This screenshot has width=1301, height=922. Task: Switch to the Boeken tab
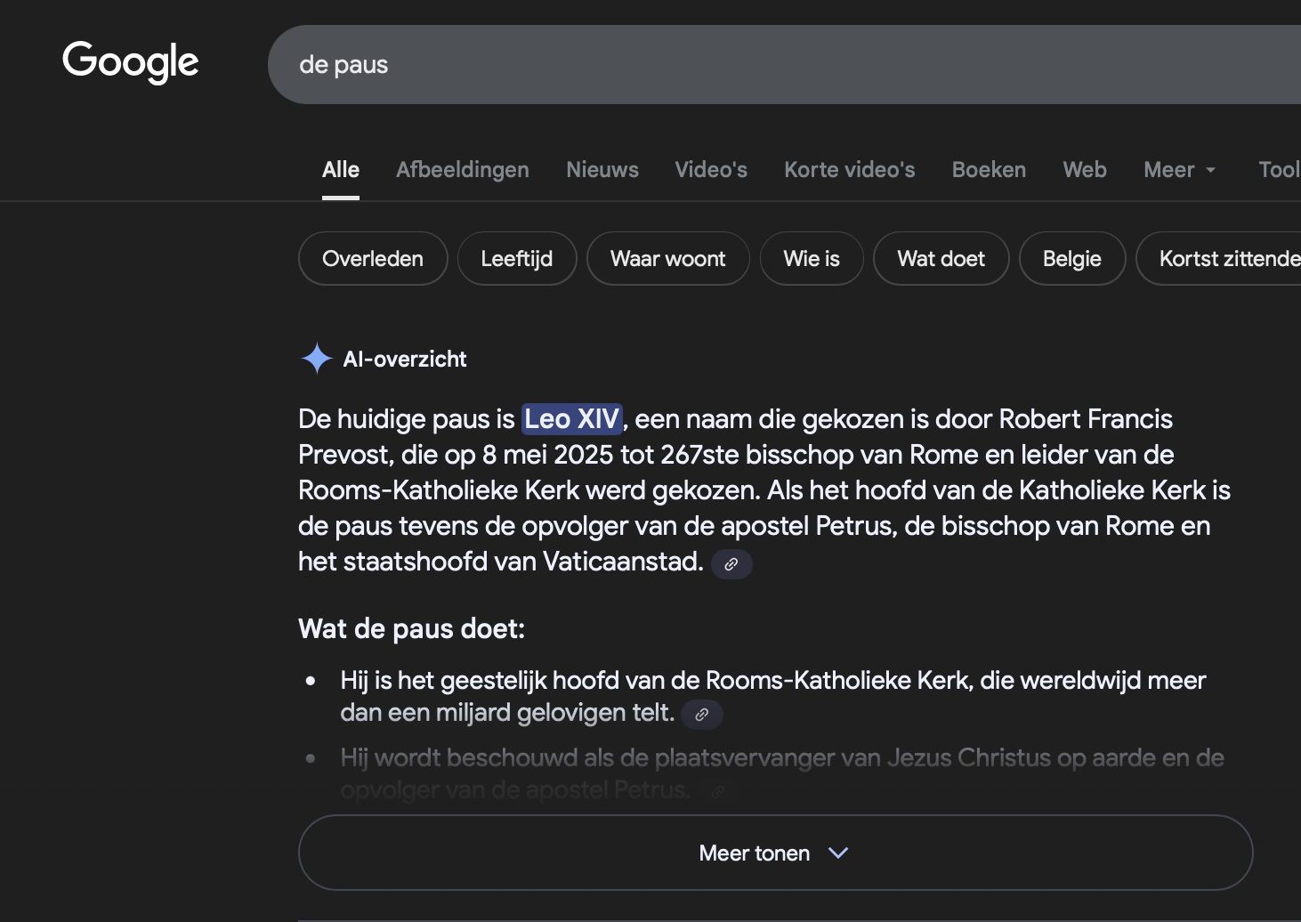point(989,170)
